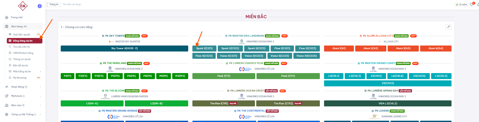Open Spark 2(C1Z2) building
This screenshot has height=122, width=479.
tap(230, 48)
